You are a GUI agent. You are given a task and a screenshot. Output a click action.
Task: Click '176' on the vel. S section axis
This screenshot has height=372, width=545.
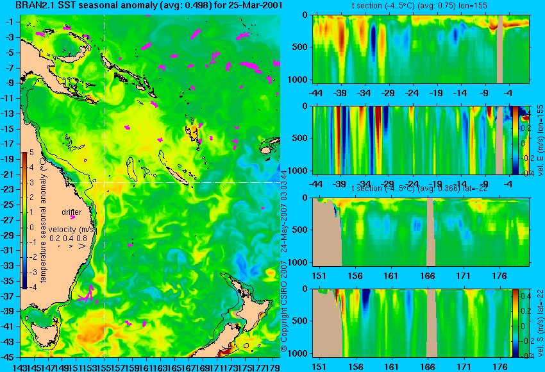pos(500,367)
